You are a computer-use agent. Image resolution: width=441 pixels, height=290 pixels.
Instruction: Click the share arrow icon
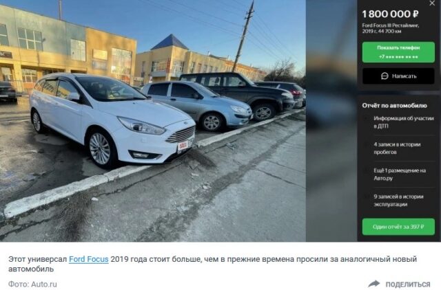point(374,284)
